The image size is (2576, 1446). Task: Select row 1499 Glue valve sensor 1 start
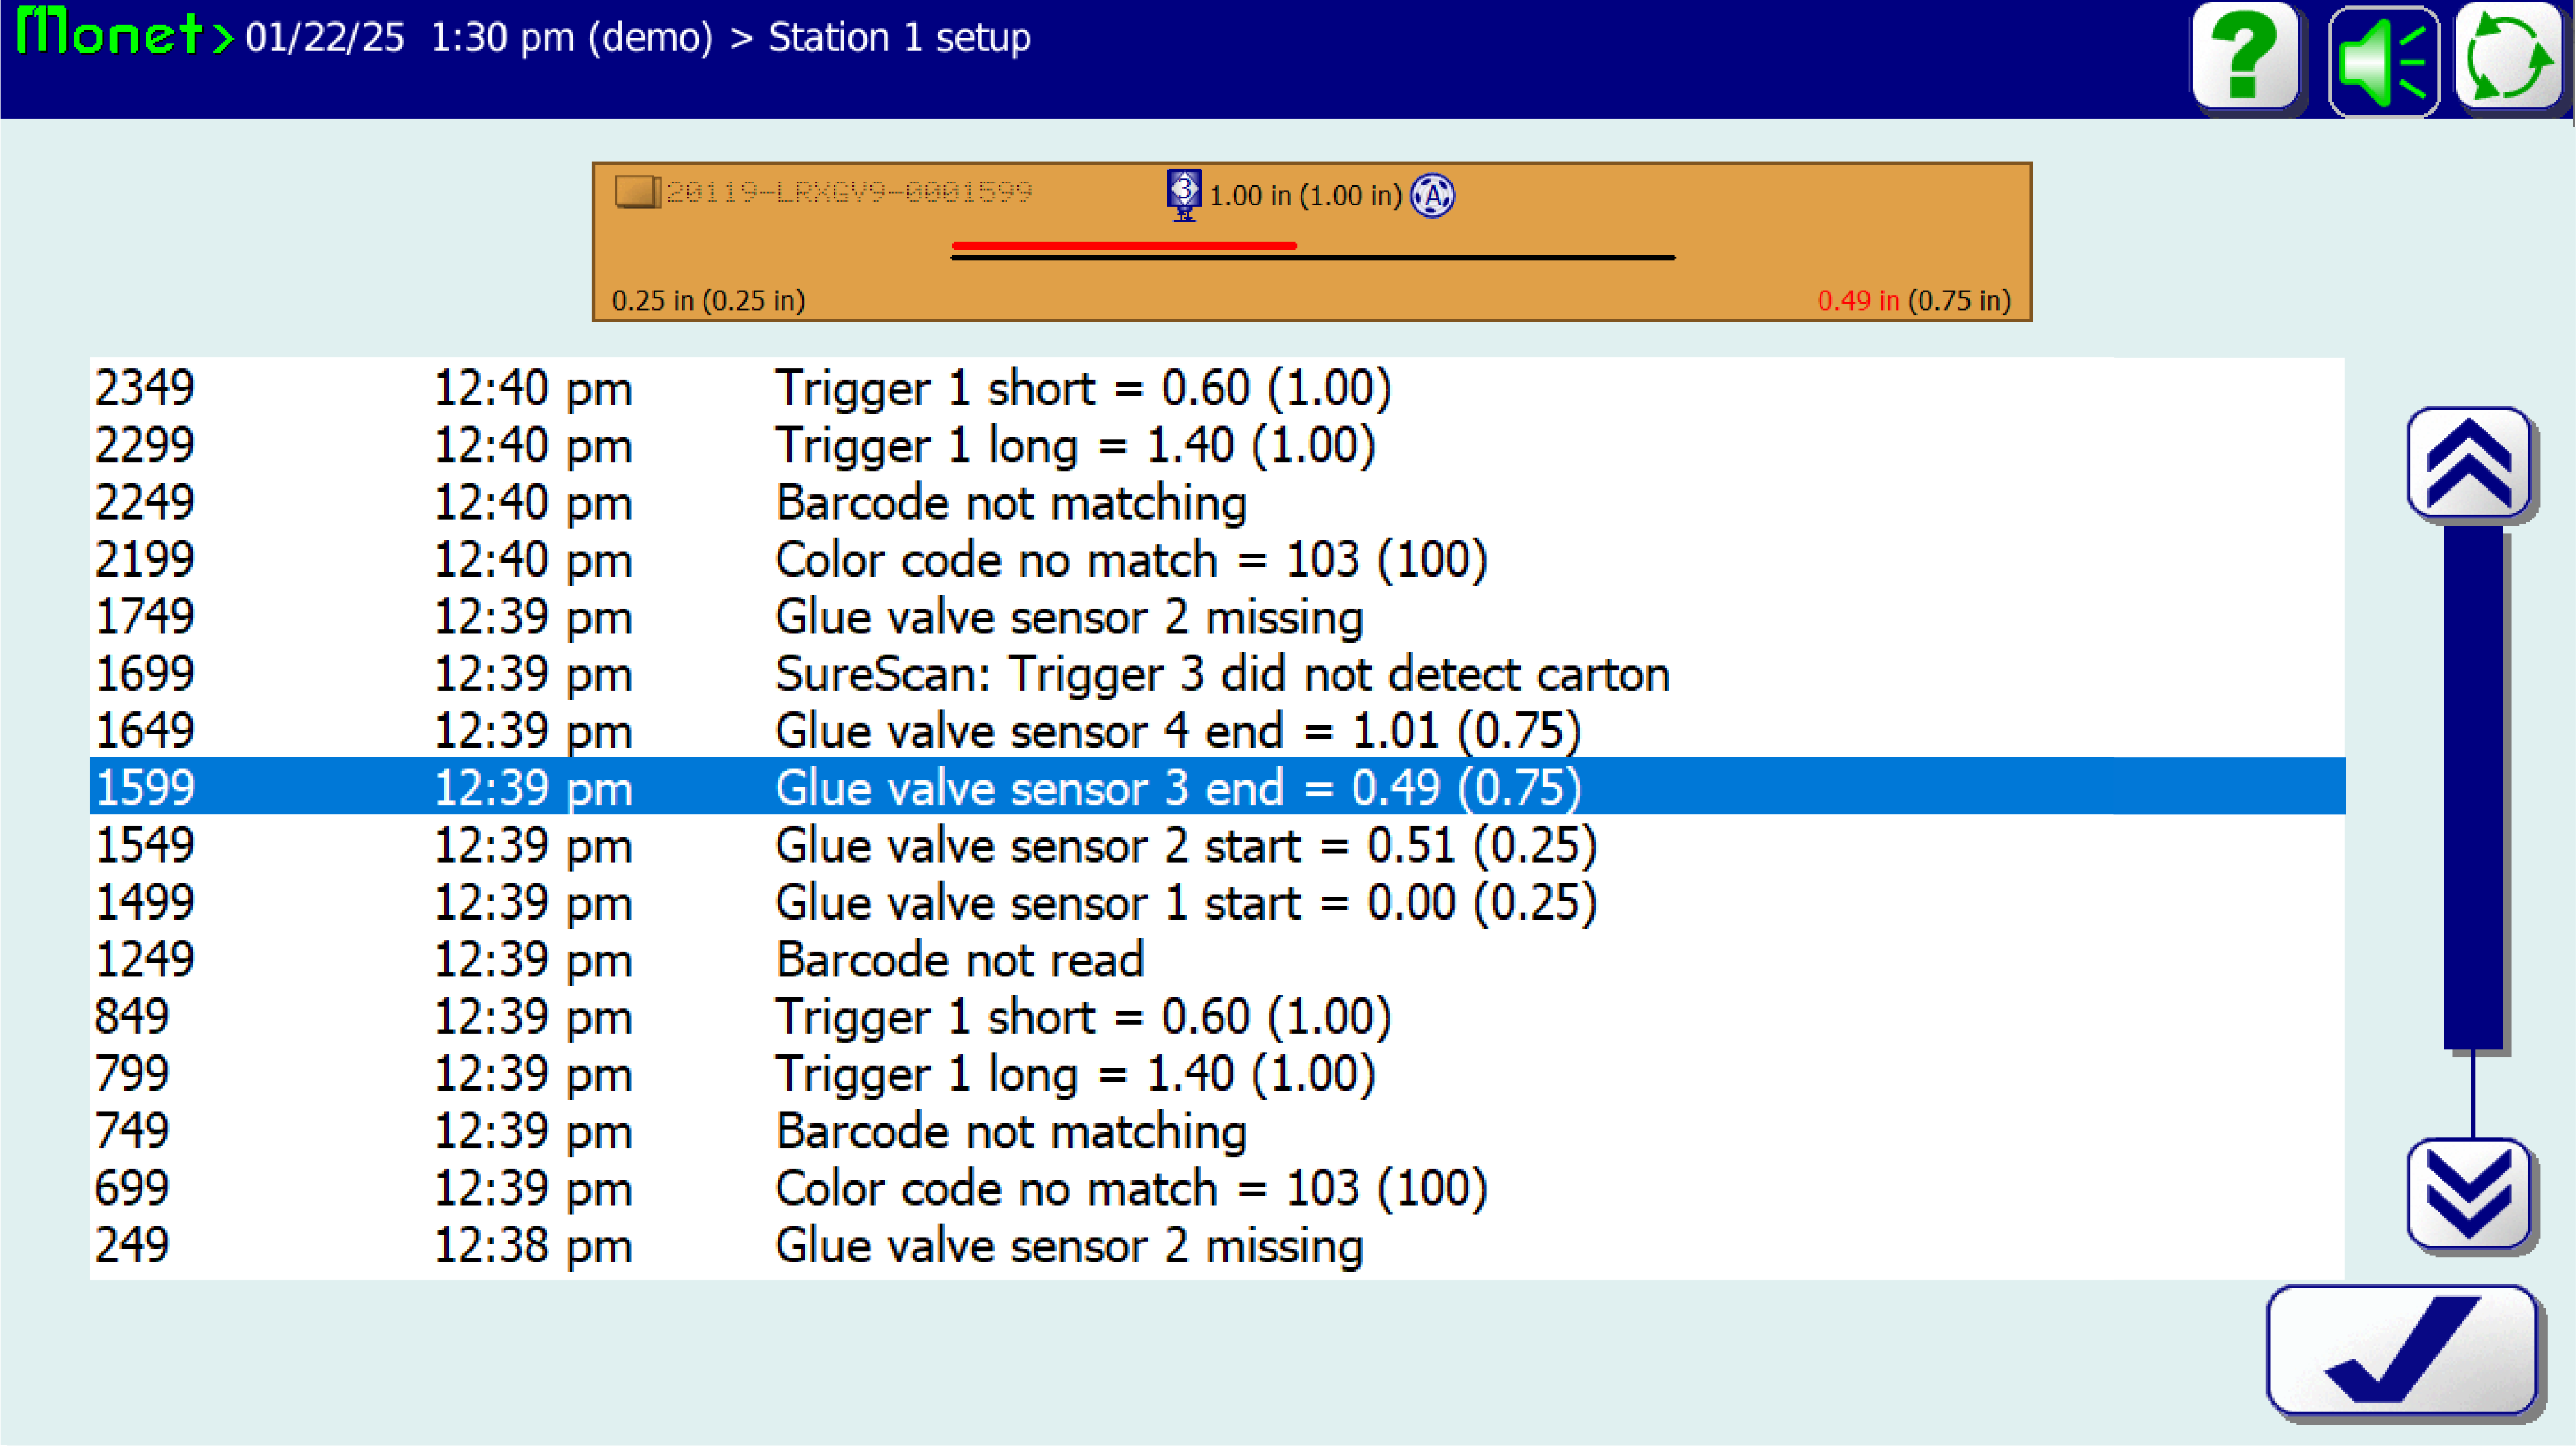click(1217, 901)
